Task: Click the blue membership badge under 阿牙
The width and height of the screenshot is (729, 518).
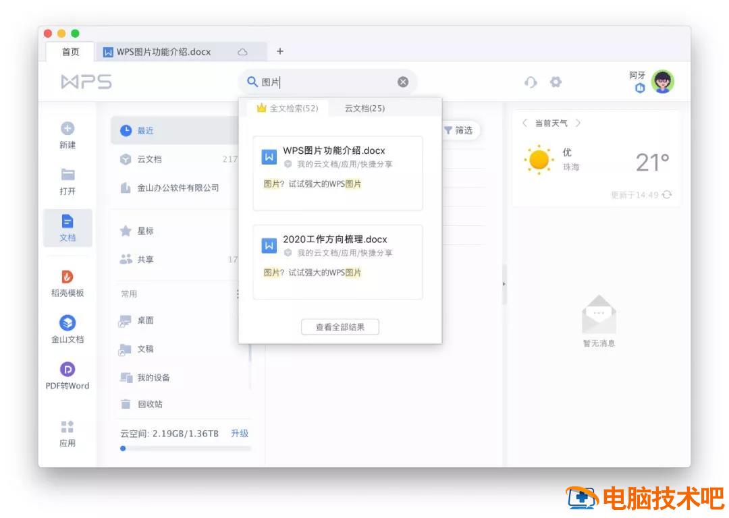Action: [x=640, y=88]
